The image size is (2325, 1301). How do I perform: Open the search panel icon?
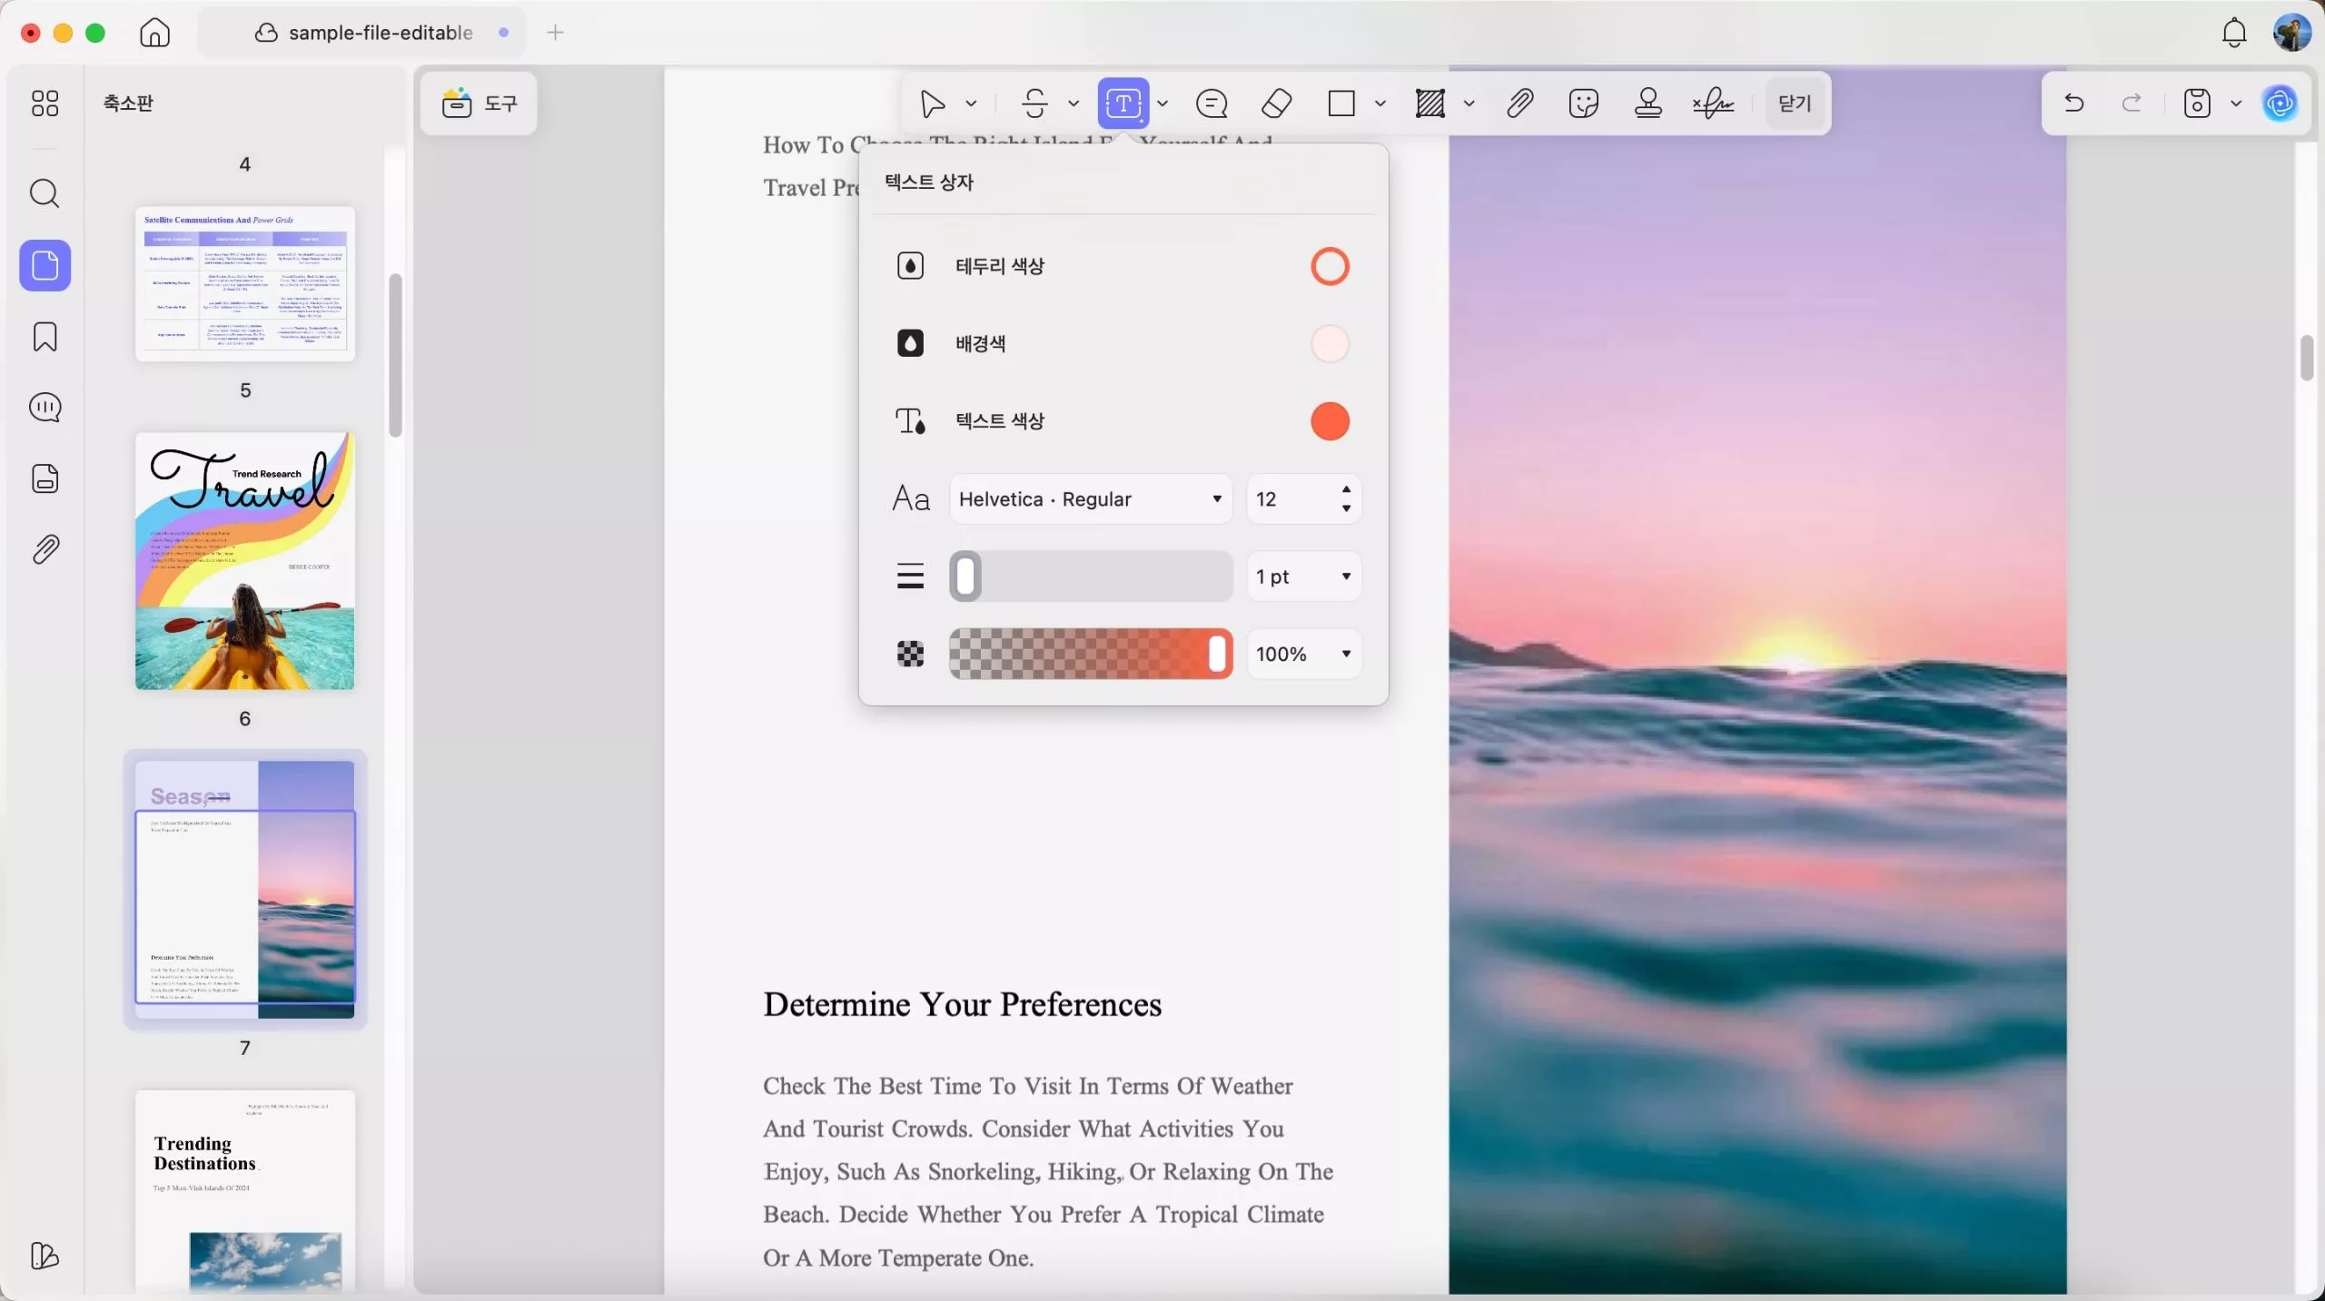click(x=45, y=193)
